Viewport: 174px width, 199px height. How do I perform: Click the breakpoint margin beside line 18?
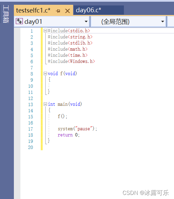(17, 135)
